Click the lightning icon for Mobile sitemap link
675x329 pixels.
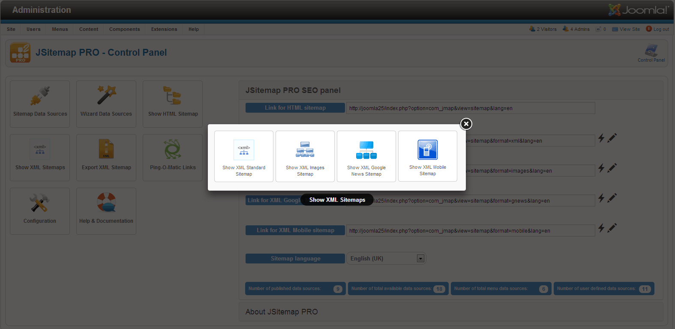601,228
